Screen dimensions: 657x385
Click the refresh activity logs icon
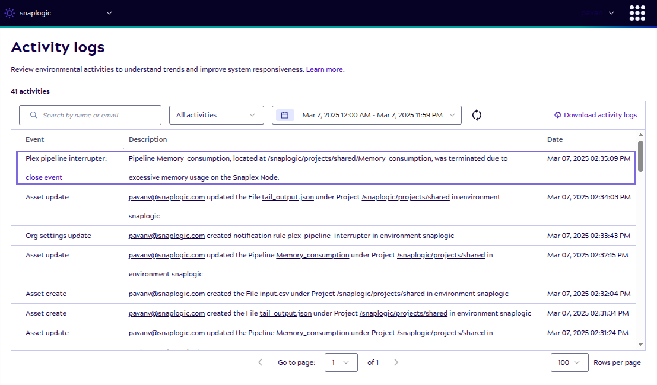[x=477, y=115]
